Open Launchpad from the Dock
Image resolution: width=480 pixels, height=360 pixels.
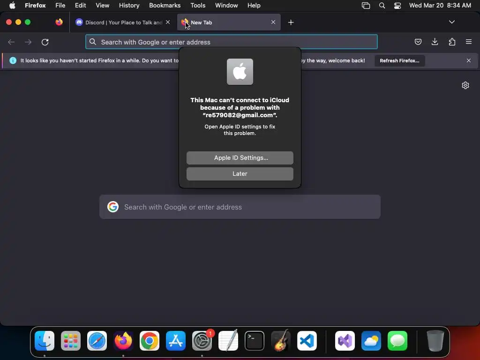(71, 340)
